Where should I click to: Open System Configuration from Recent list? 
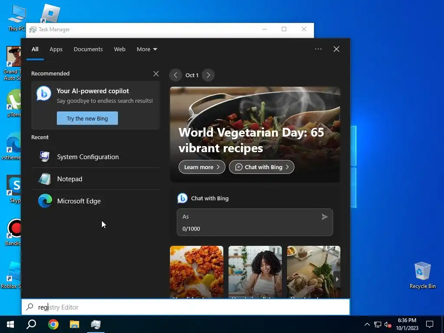point(95,157)
